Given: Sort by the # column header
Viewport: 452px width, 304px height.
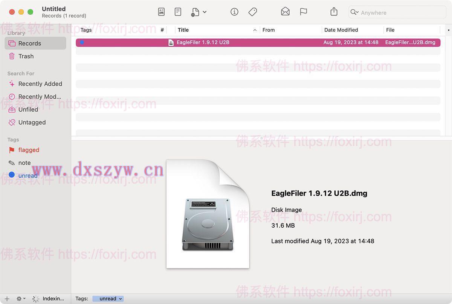Looking at the screenshot, I should (162, 30).
